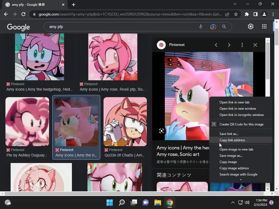The width and height of the screenshot is (279, 209).
Task: Show hidden tray icons chevron
Action: pyautogui.click(x=233, y=202)
